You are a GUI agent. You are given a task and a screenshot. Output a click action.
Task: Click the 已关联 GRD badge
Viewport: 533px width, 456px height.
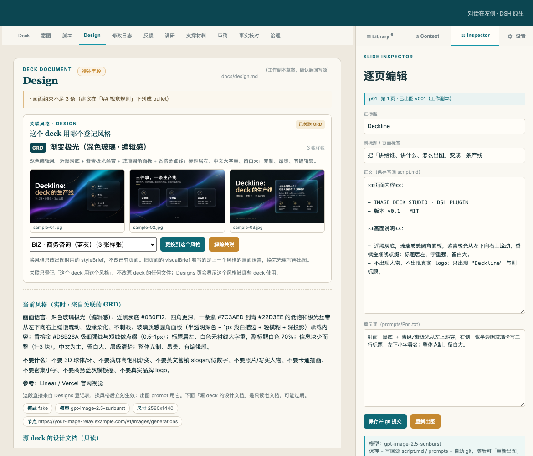[310, 124]
